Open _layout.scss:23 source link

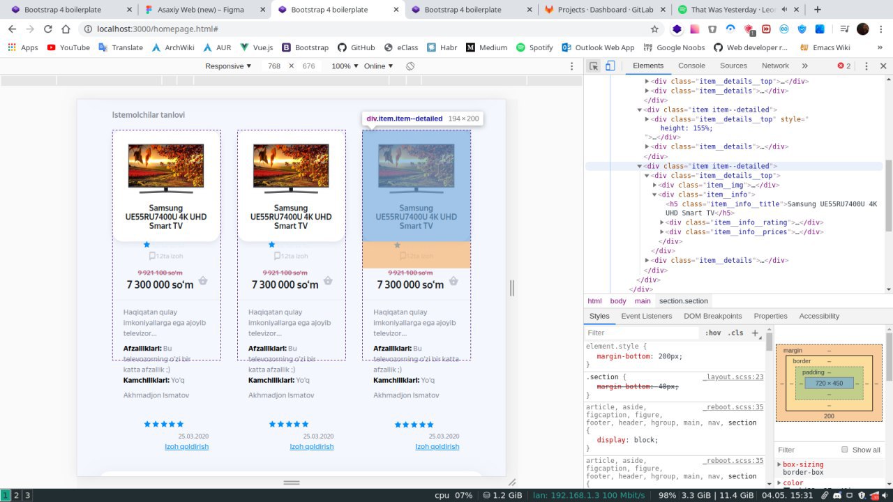(733, 377)
